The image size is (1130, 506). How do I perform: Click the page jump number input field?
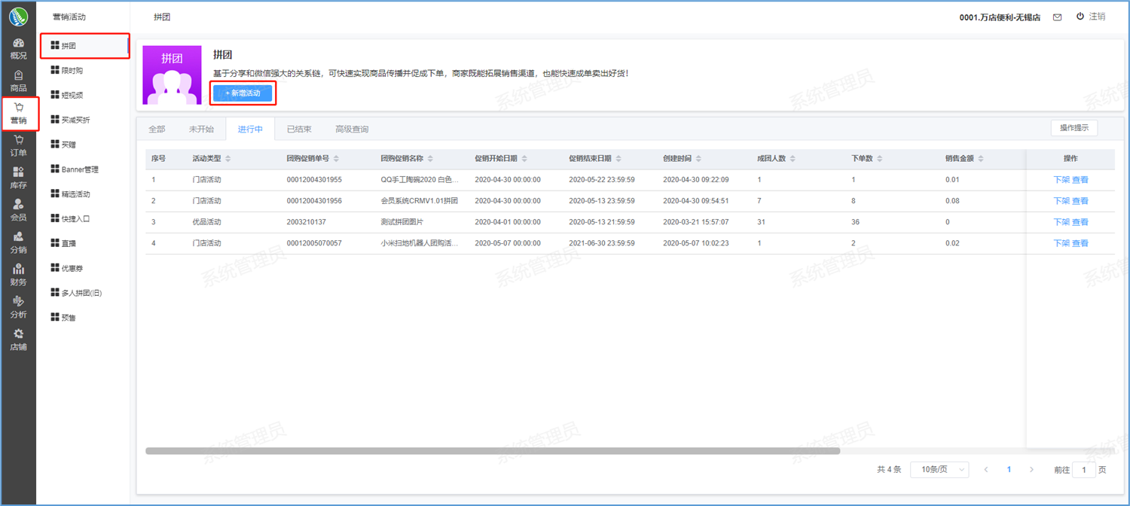1083,470
